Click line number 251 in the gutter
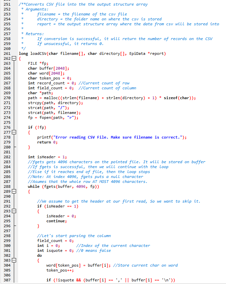Screen dimensions: 226x284 point(7,4)
